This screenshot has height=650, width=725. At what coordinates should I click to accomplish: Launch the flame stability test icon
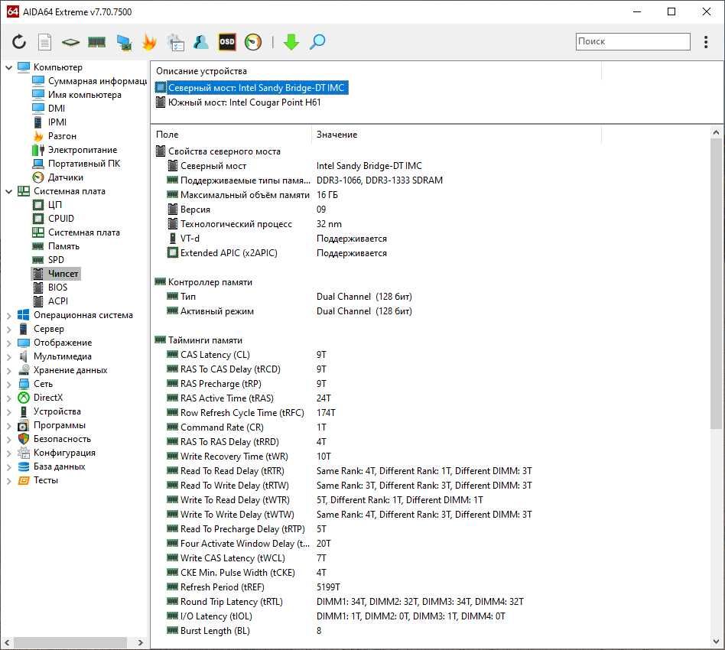(149, 42)
